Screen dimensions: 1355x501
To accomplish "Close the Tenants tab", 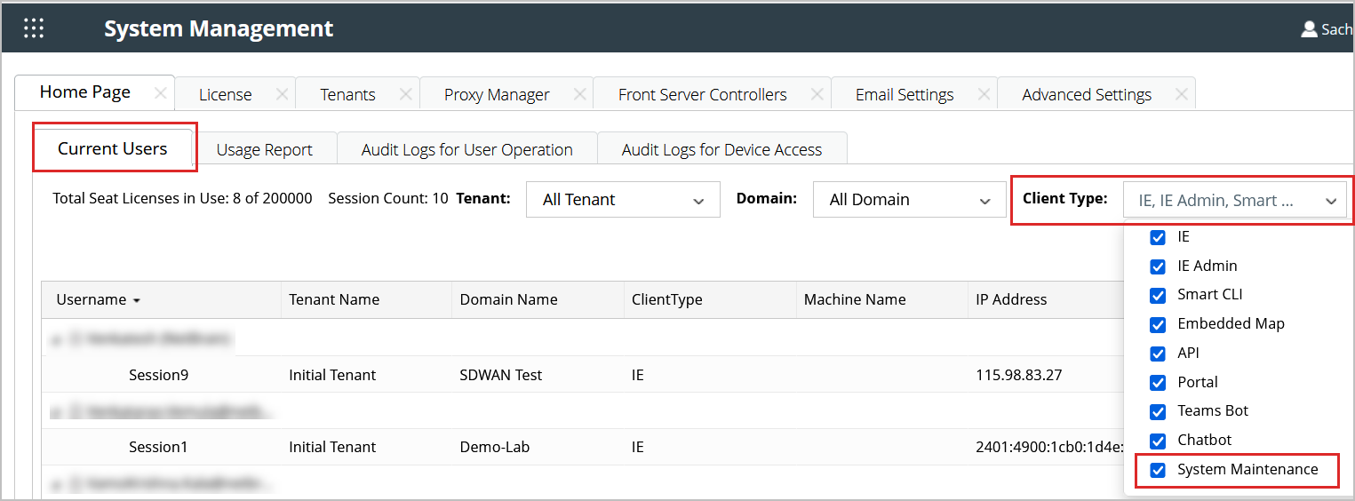I will (x=405, y=94).
